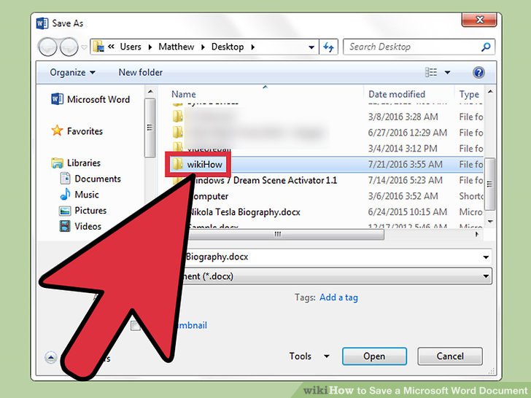Click file list scroll down arrow

(489, 222)
